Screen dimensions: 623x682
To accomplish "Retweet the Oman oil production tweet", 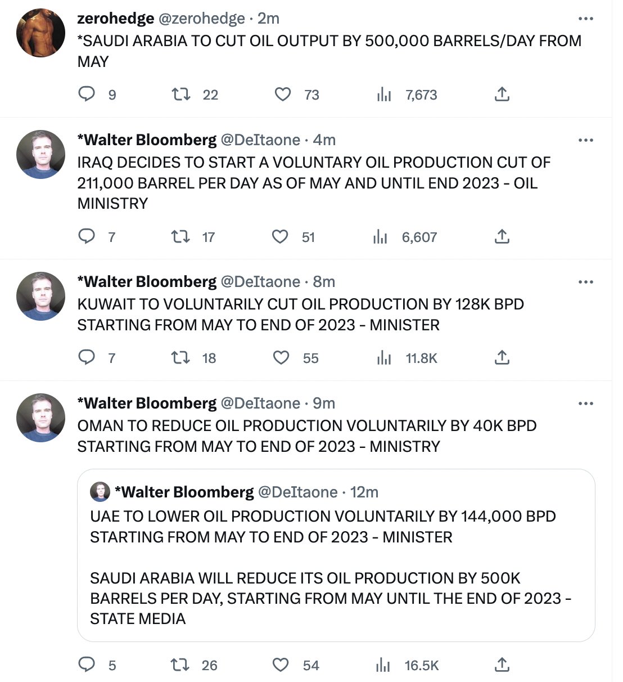I will coord(180,665).
